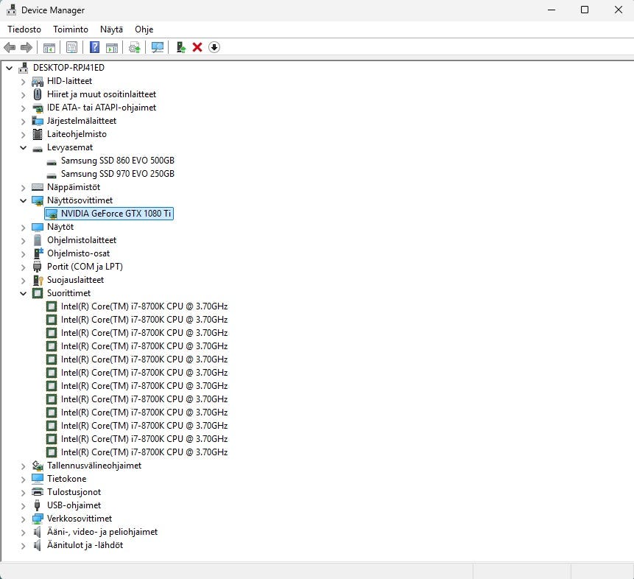Image resolution: width=634 pixels, height=579 pixels.
Task: Open the Tiedosto menu
Action: [24, 29]
